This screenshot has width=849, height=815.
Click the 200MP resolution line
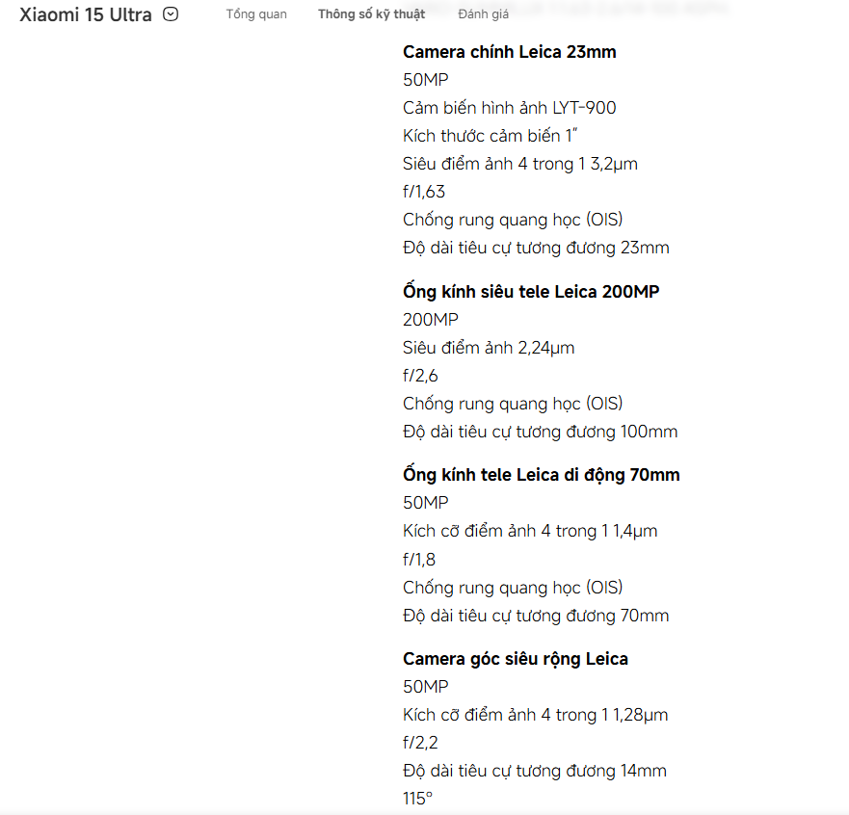[431, 320]
